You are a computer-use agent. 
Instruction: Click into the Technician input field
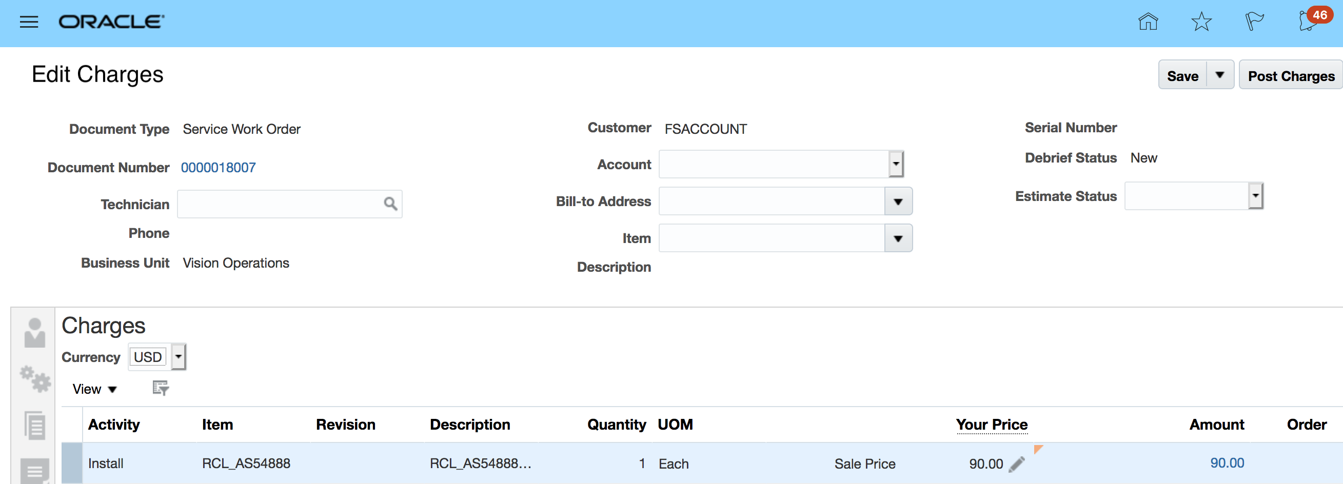click(x=280, y=204)
